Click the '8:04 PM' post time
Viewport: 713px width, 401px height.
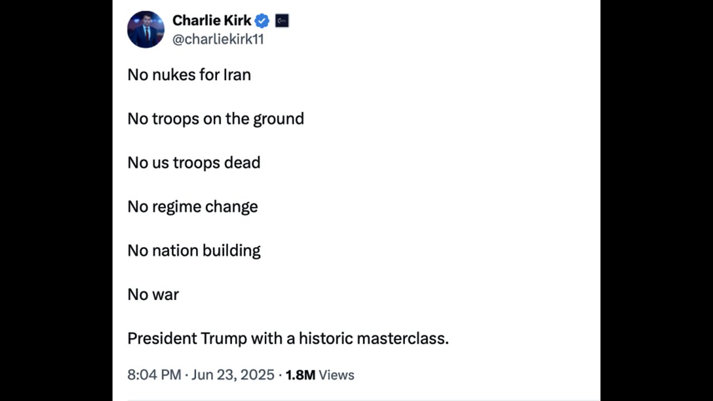(x=154, y=375)
